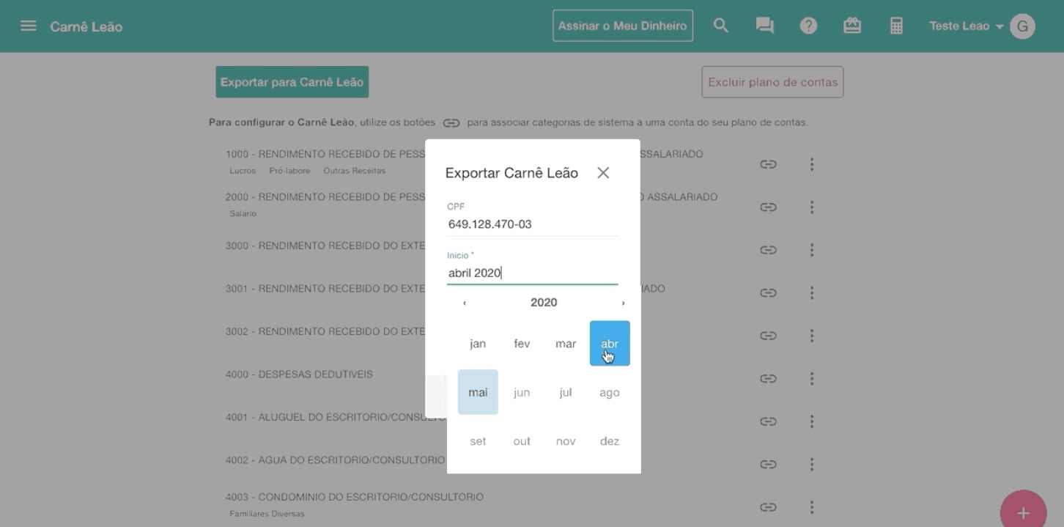Viewport: 1064px width, 527px height.
Task: Click the CPF input field
Action: point(532,224)
